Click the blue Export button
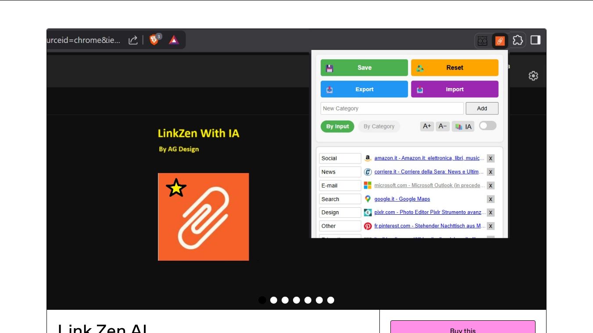 coord(364,89)
